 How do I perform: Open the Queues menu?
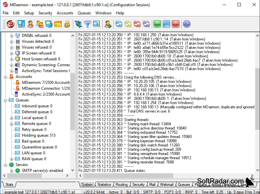click(84, 13)
